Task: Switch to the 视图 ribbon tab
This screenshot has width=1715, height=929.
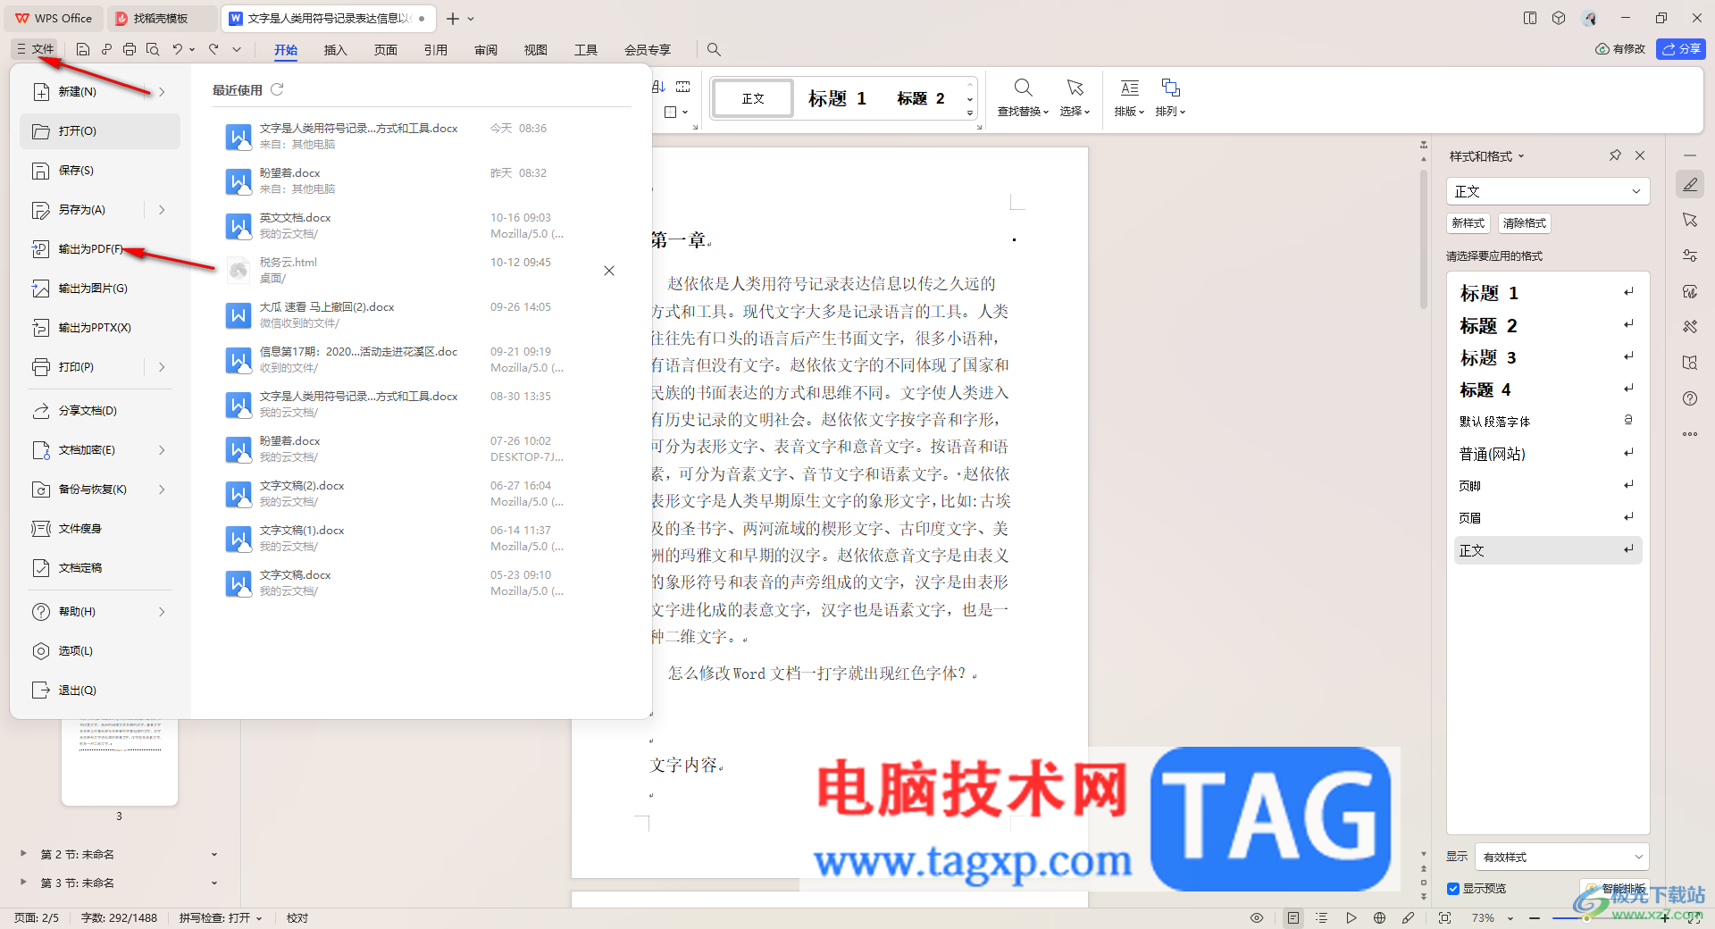Action: coord(536,50)
